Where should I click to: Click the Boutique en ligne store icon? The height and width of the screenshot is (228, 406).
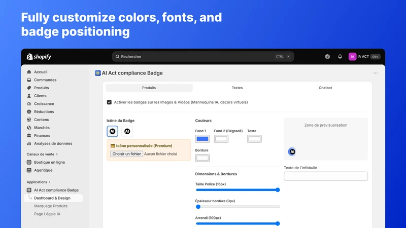pyautogui.click(x=29, y=162)
